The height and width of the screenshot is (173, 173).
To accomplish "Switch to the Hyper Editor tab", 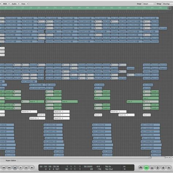I will [11, 161].
